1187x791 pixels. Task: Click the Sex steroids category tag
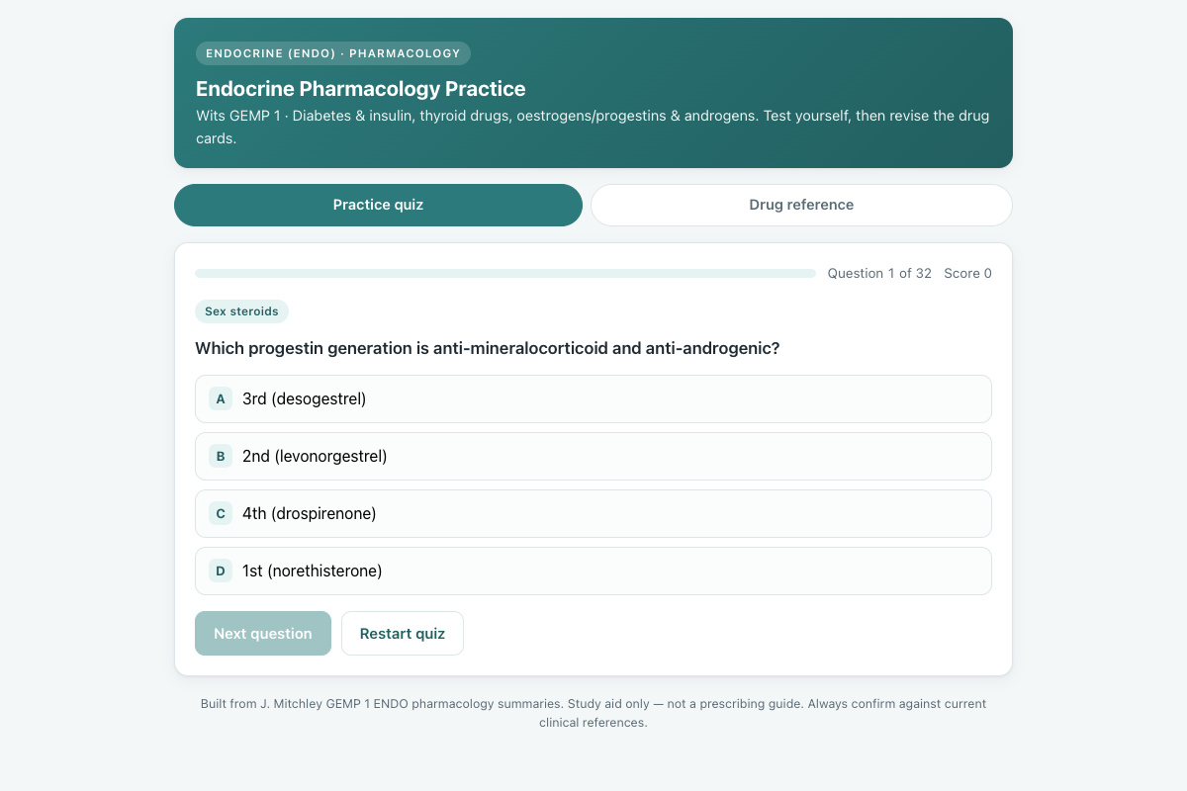[241, 311]
